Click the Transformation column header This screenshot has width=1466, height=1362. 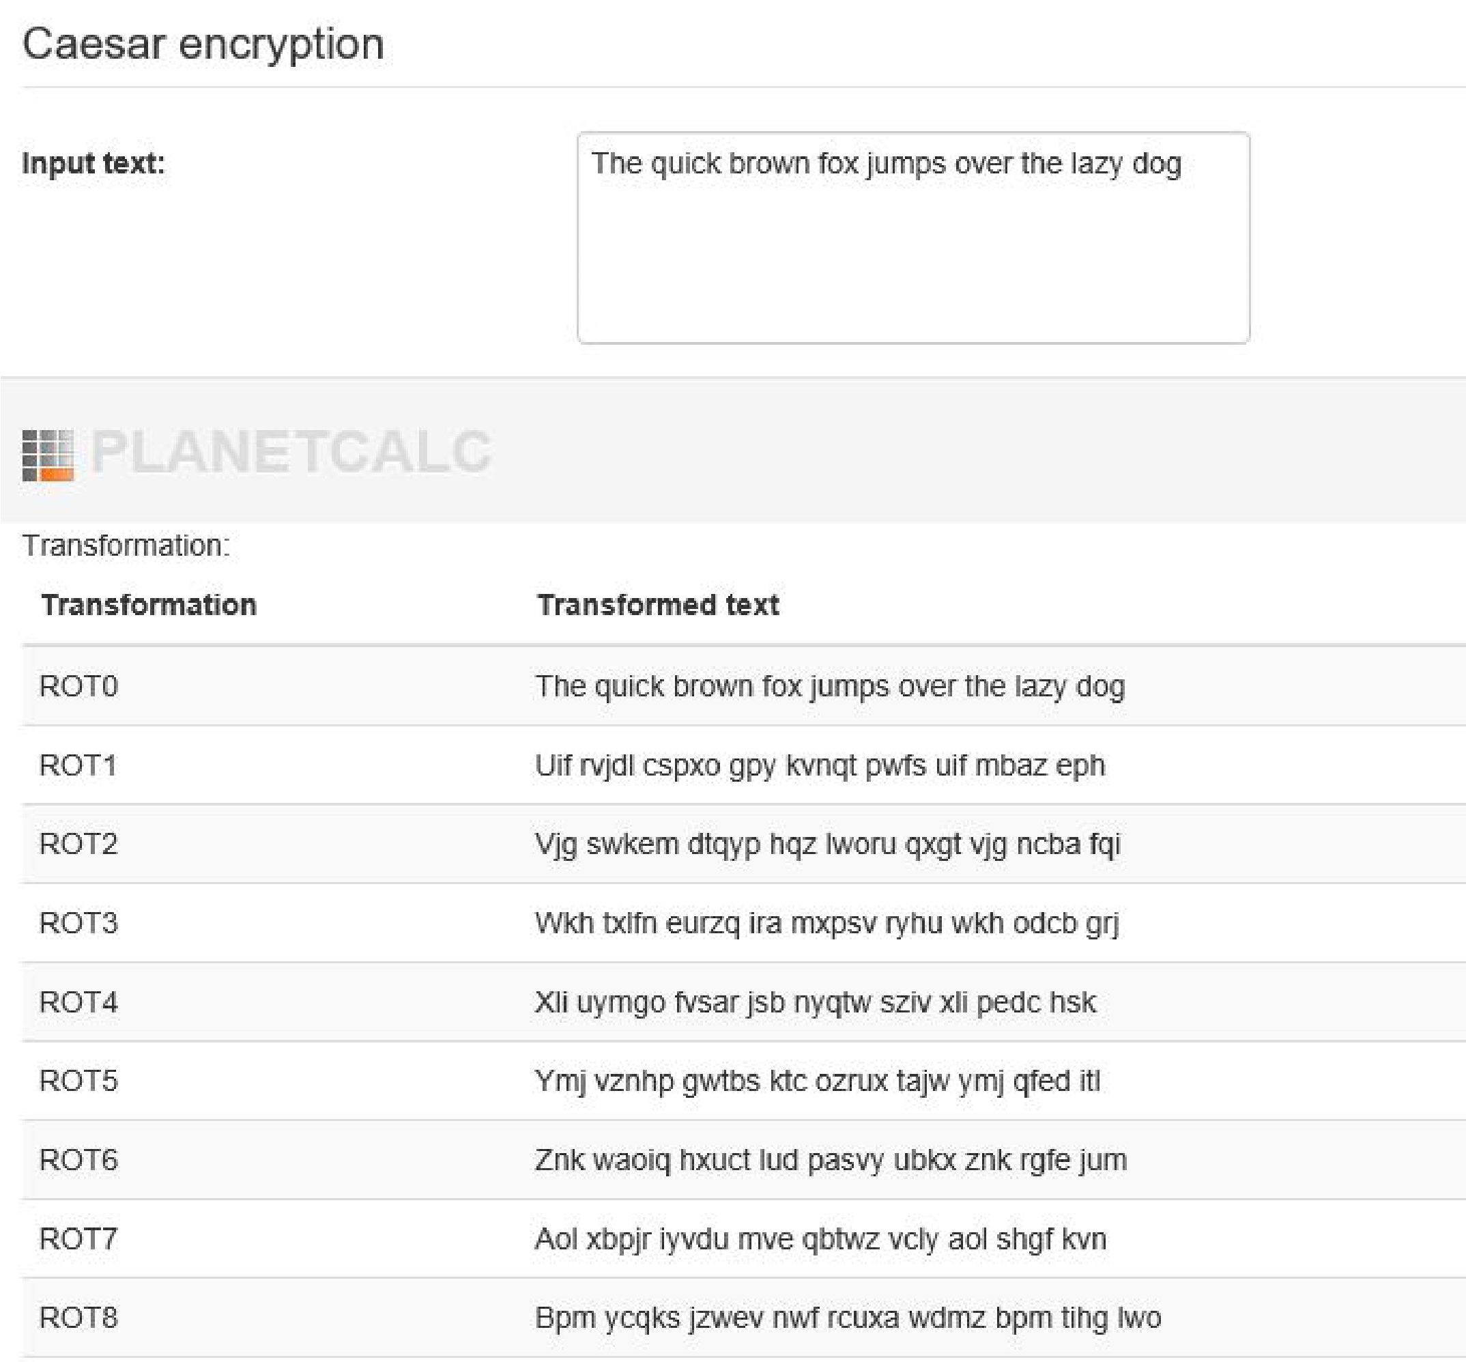pos(149,604)
